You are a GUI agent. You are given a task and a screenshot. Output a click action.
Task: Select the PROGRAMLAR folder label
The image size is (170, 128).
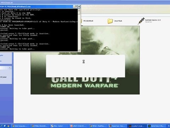point(88,21)
